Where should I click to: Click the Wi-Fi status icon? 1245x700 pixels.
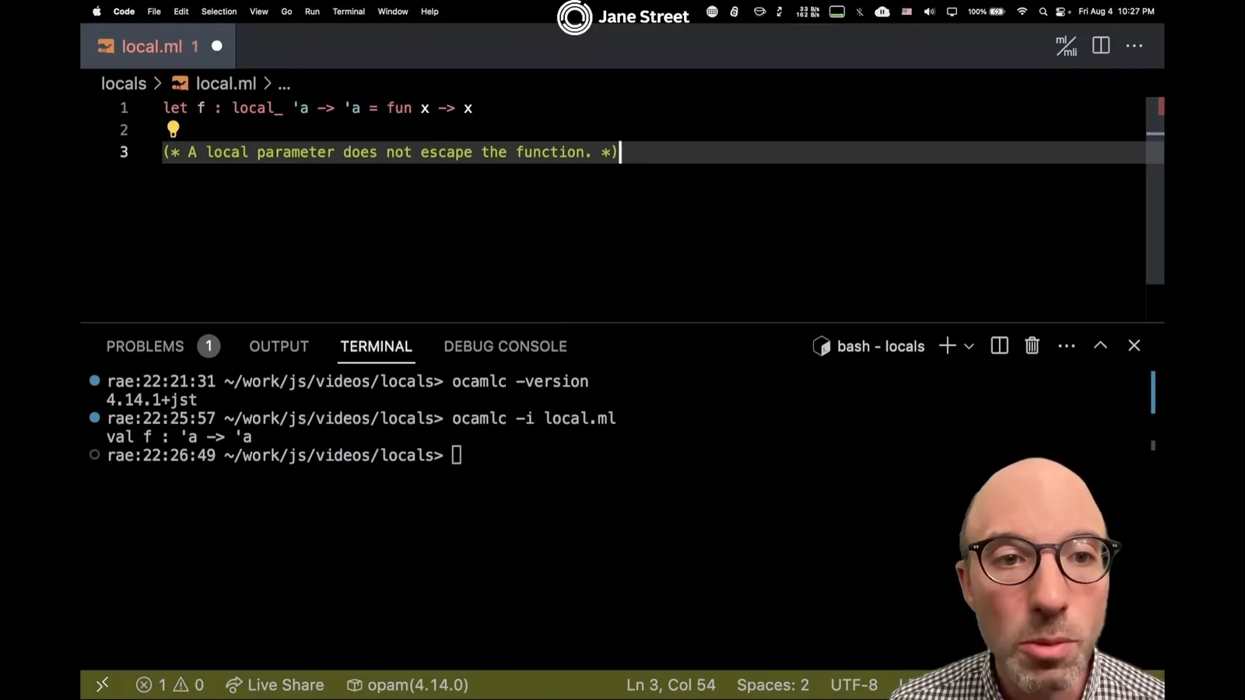1022,12
